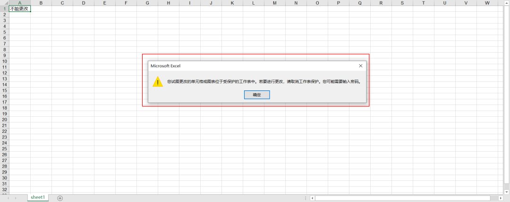Select column B header
This screenshot has width=510, height=202.
(x=41, y=3)
